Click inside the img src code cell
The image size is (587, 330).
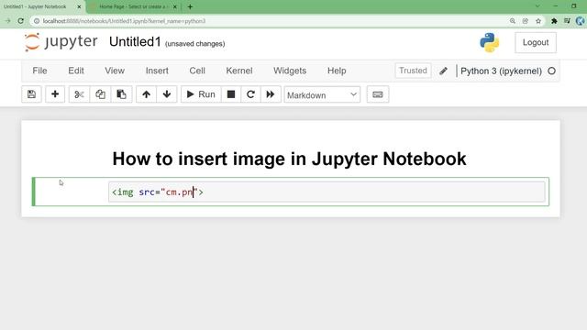327,192
